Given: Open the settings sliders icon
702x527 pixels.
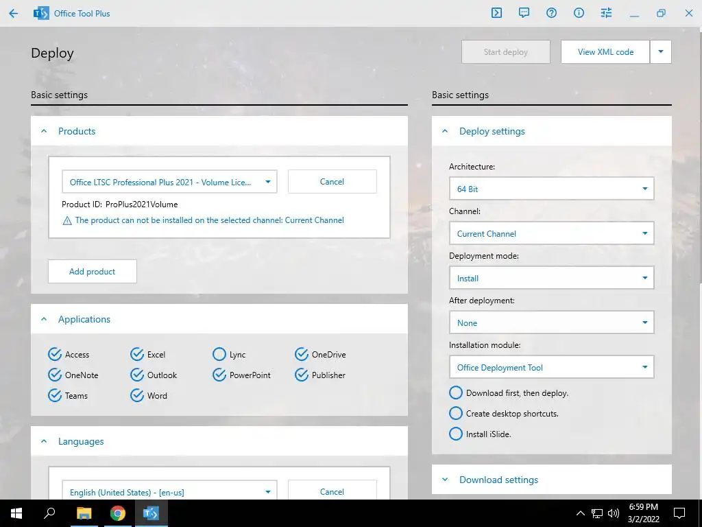Looking at the screenshot, I should coord(606,13).
